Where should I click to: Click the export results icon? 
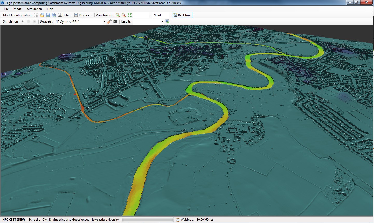pyautogui.click(x=167, y=22)
